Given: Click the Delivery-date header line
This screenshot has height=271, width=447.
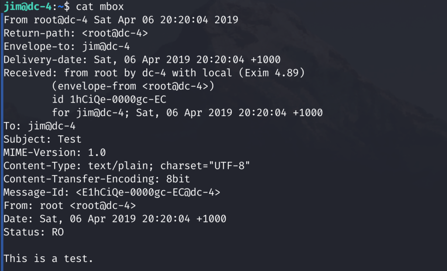Looking at the screenshot, I should [x=142, y=59].
